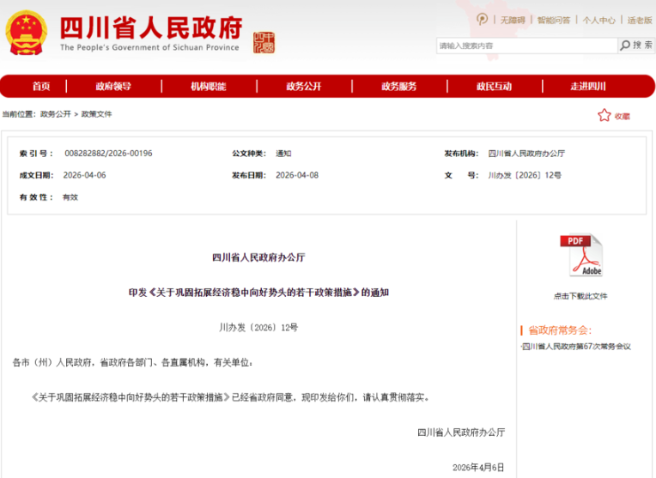Click the centered document number below the title
656x478 pixels.
[x=258, y=328]
